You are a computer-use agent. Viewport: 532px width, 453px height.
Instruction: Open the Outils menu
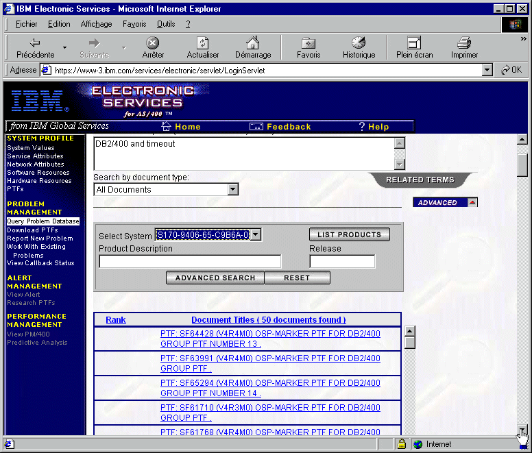(x=166, y=24)
